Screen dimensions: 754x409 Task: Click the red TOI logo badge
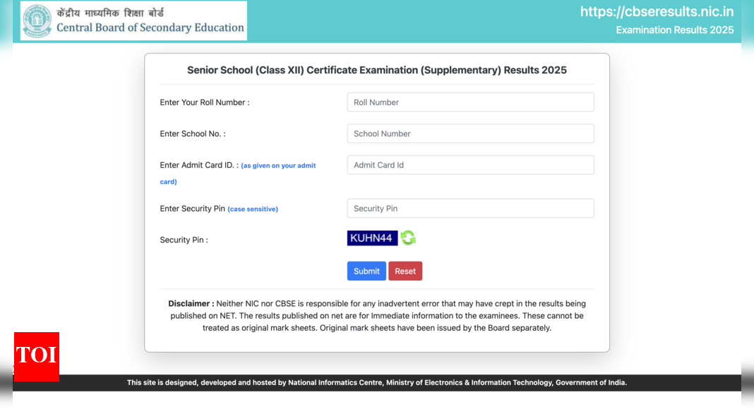click(x=37, y=356)
